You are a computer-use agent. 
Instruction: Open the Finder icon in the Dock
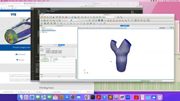(x=20, y=97)
